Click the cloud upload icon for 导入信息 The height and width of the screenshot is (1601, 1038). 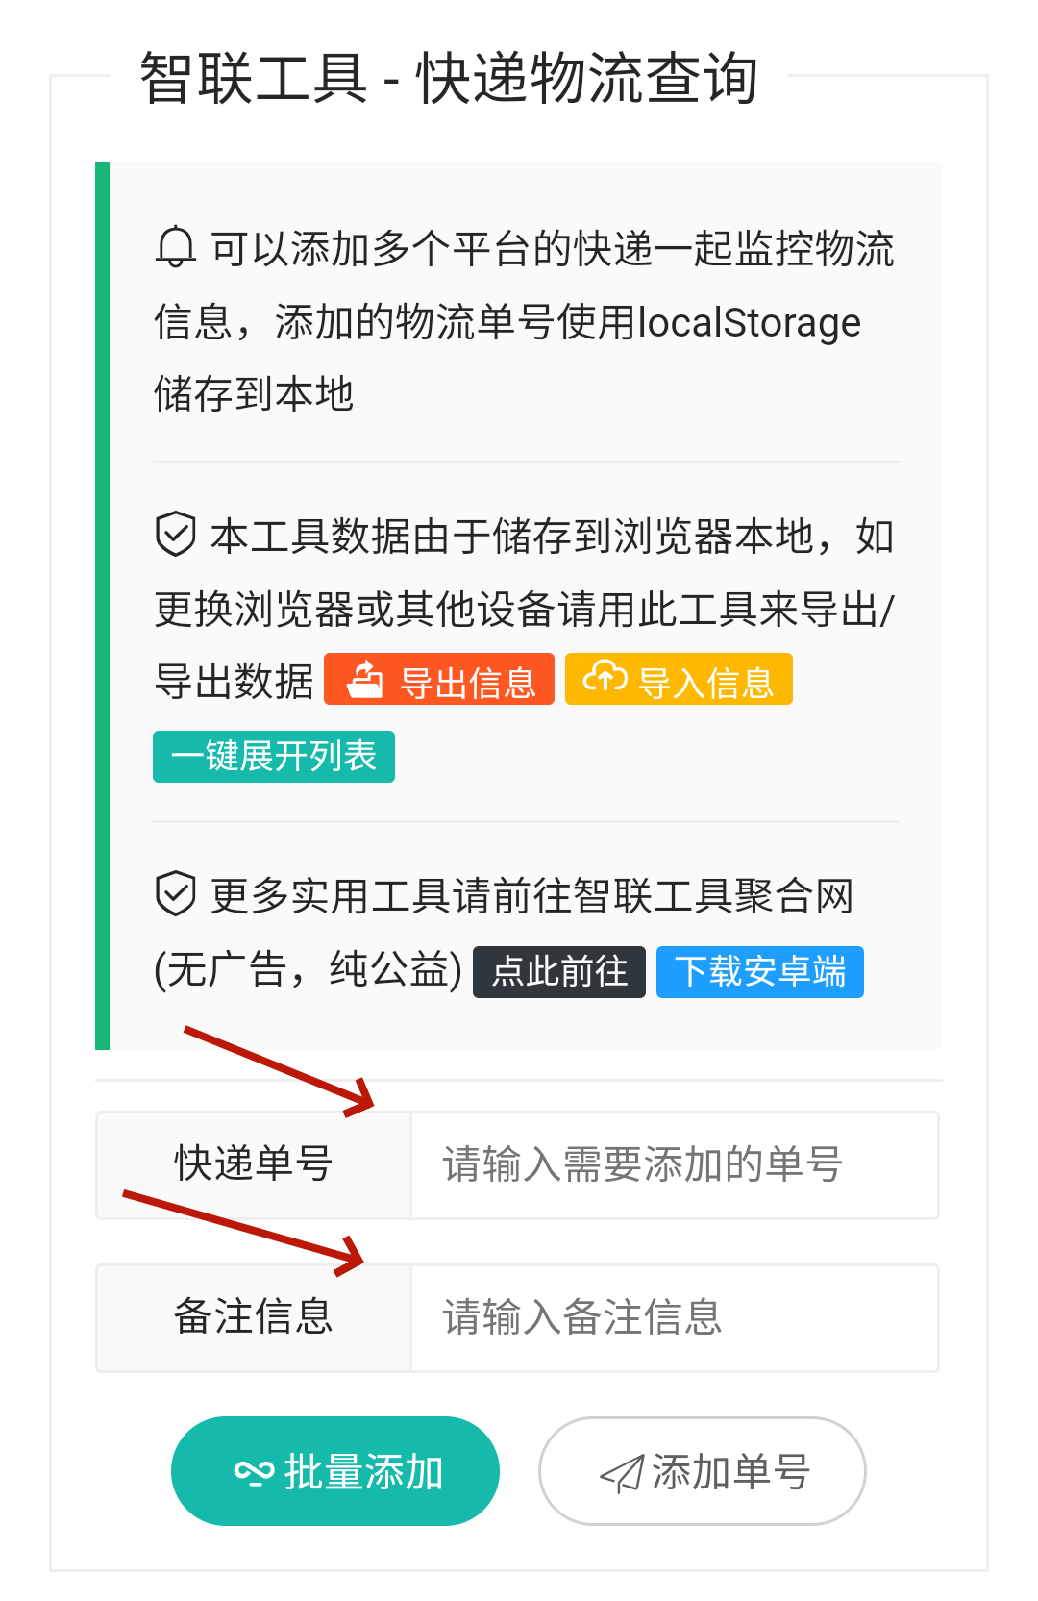coord(605,678)
